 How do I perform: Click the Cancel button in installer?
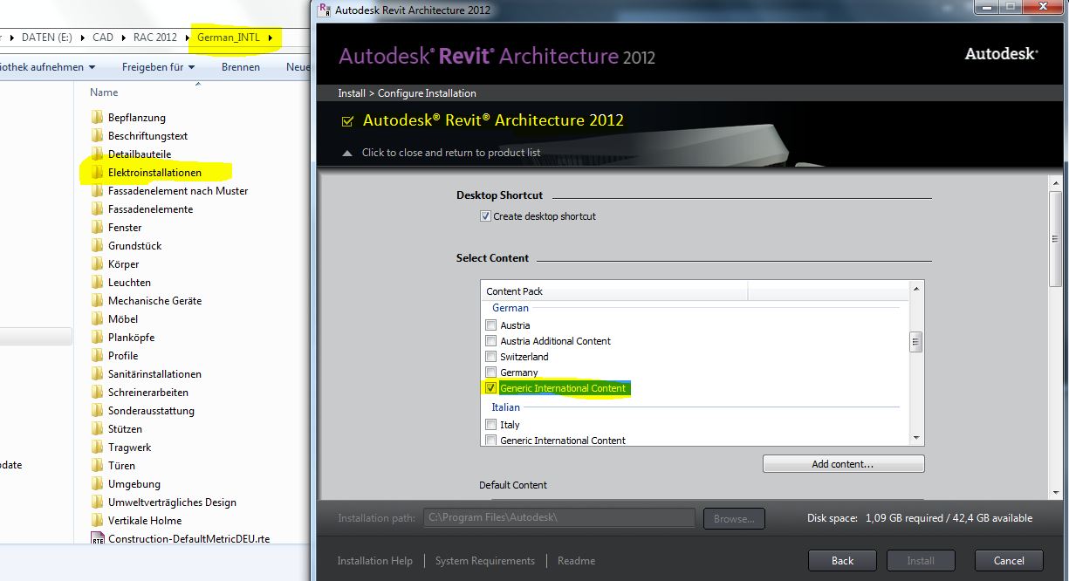pos(1008,561)
